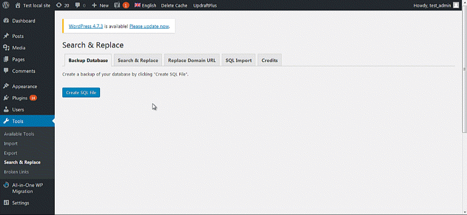The image size is (467, 215).
Task: Open All-in-One WP Migration menu label
Action: point(27,188)
